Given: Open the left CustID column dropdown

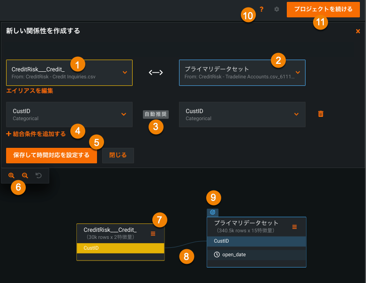Looking at the screenshot, I should coord(124,114).
